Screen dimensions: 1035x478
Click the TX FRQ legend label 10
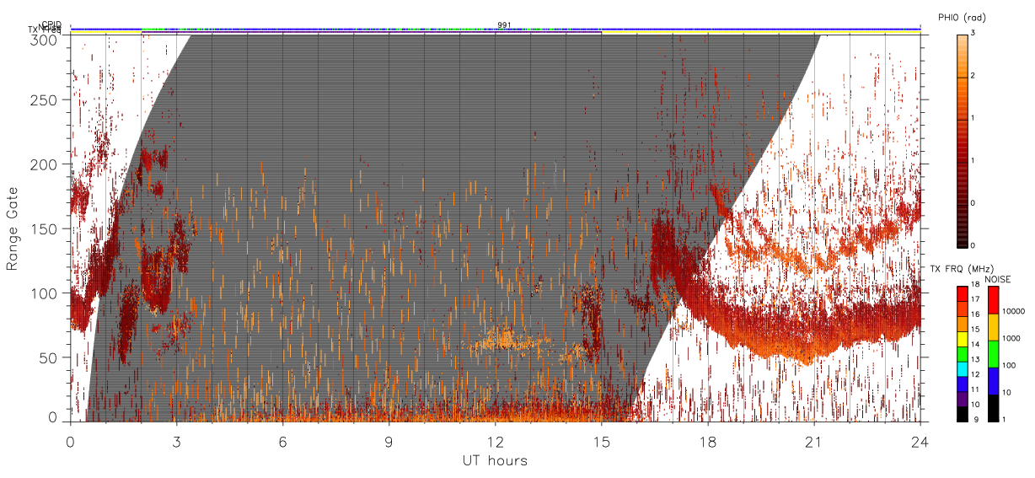pos(975,405)
